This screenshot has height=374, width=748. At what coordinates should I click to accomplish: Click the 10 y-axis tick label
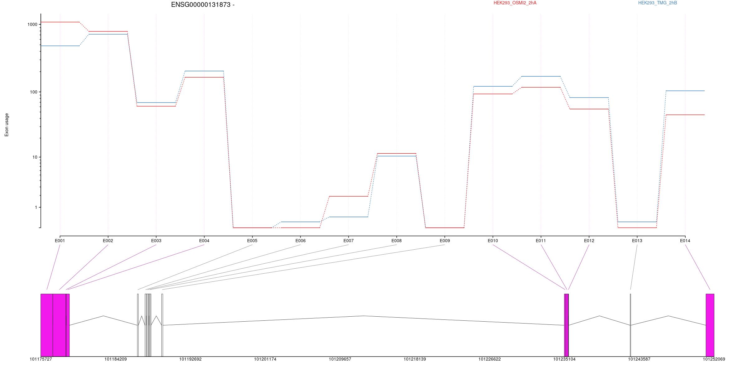35,157
